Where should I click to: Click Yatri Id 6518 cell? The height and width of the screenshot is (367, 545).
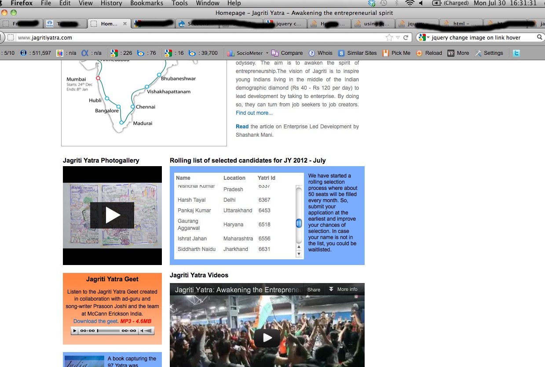coord(264,225)
